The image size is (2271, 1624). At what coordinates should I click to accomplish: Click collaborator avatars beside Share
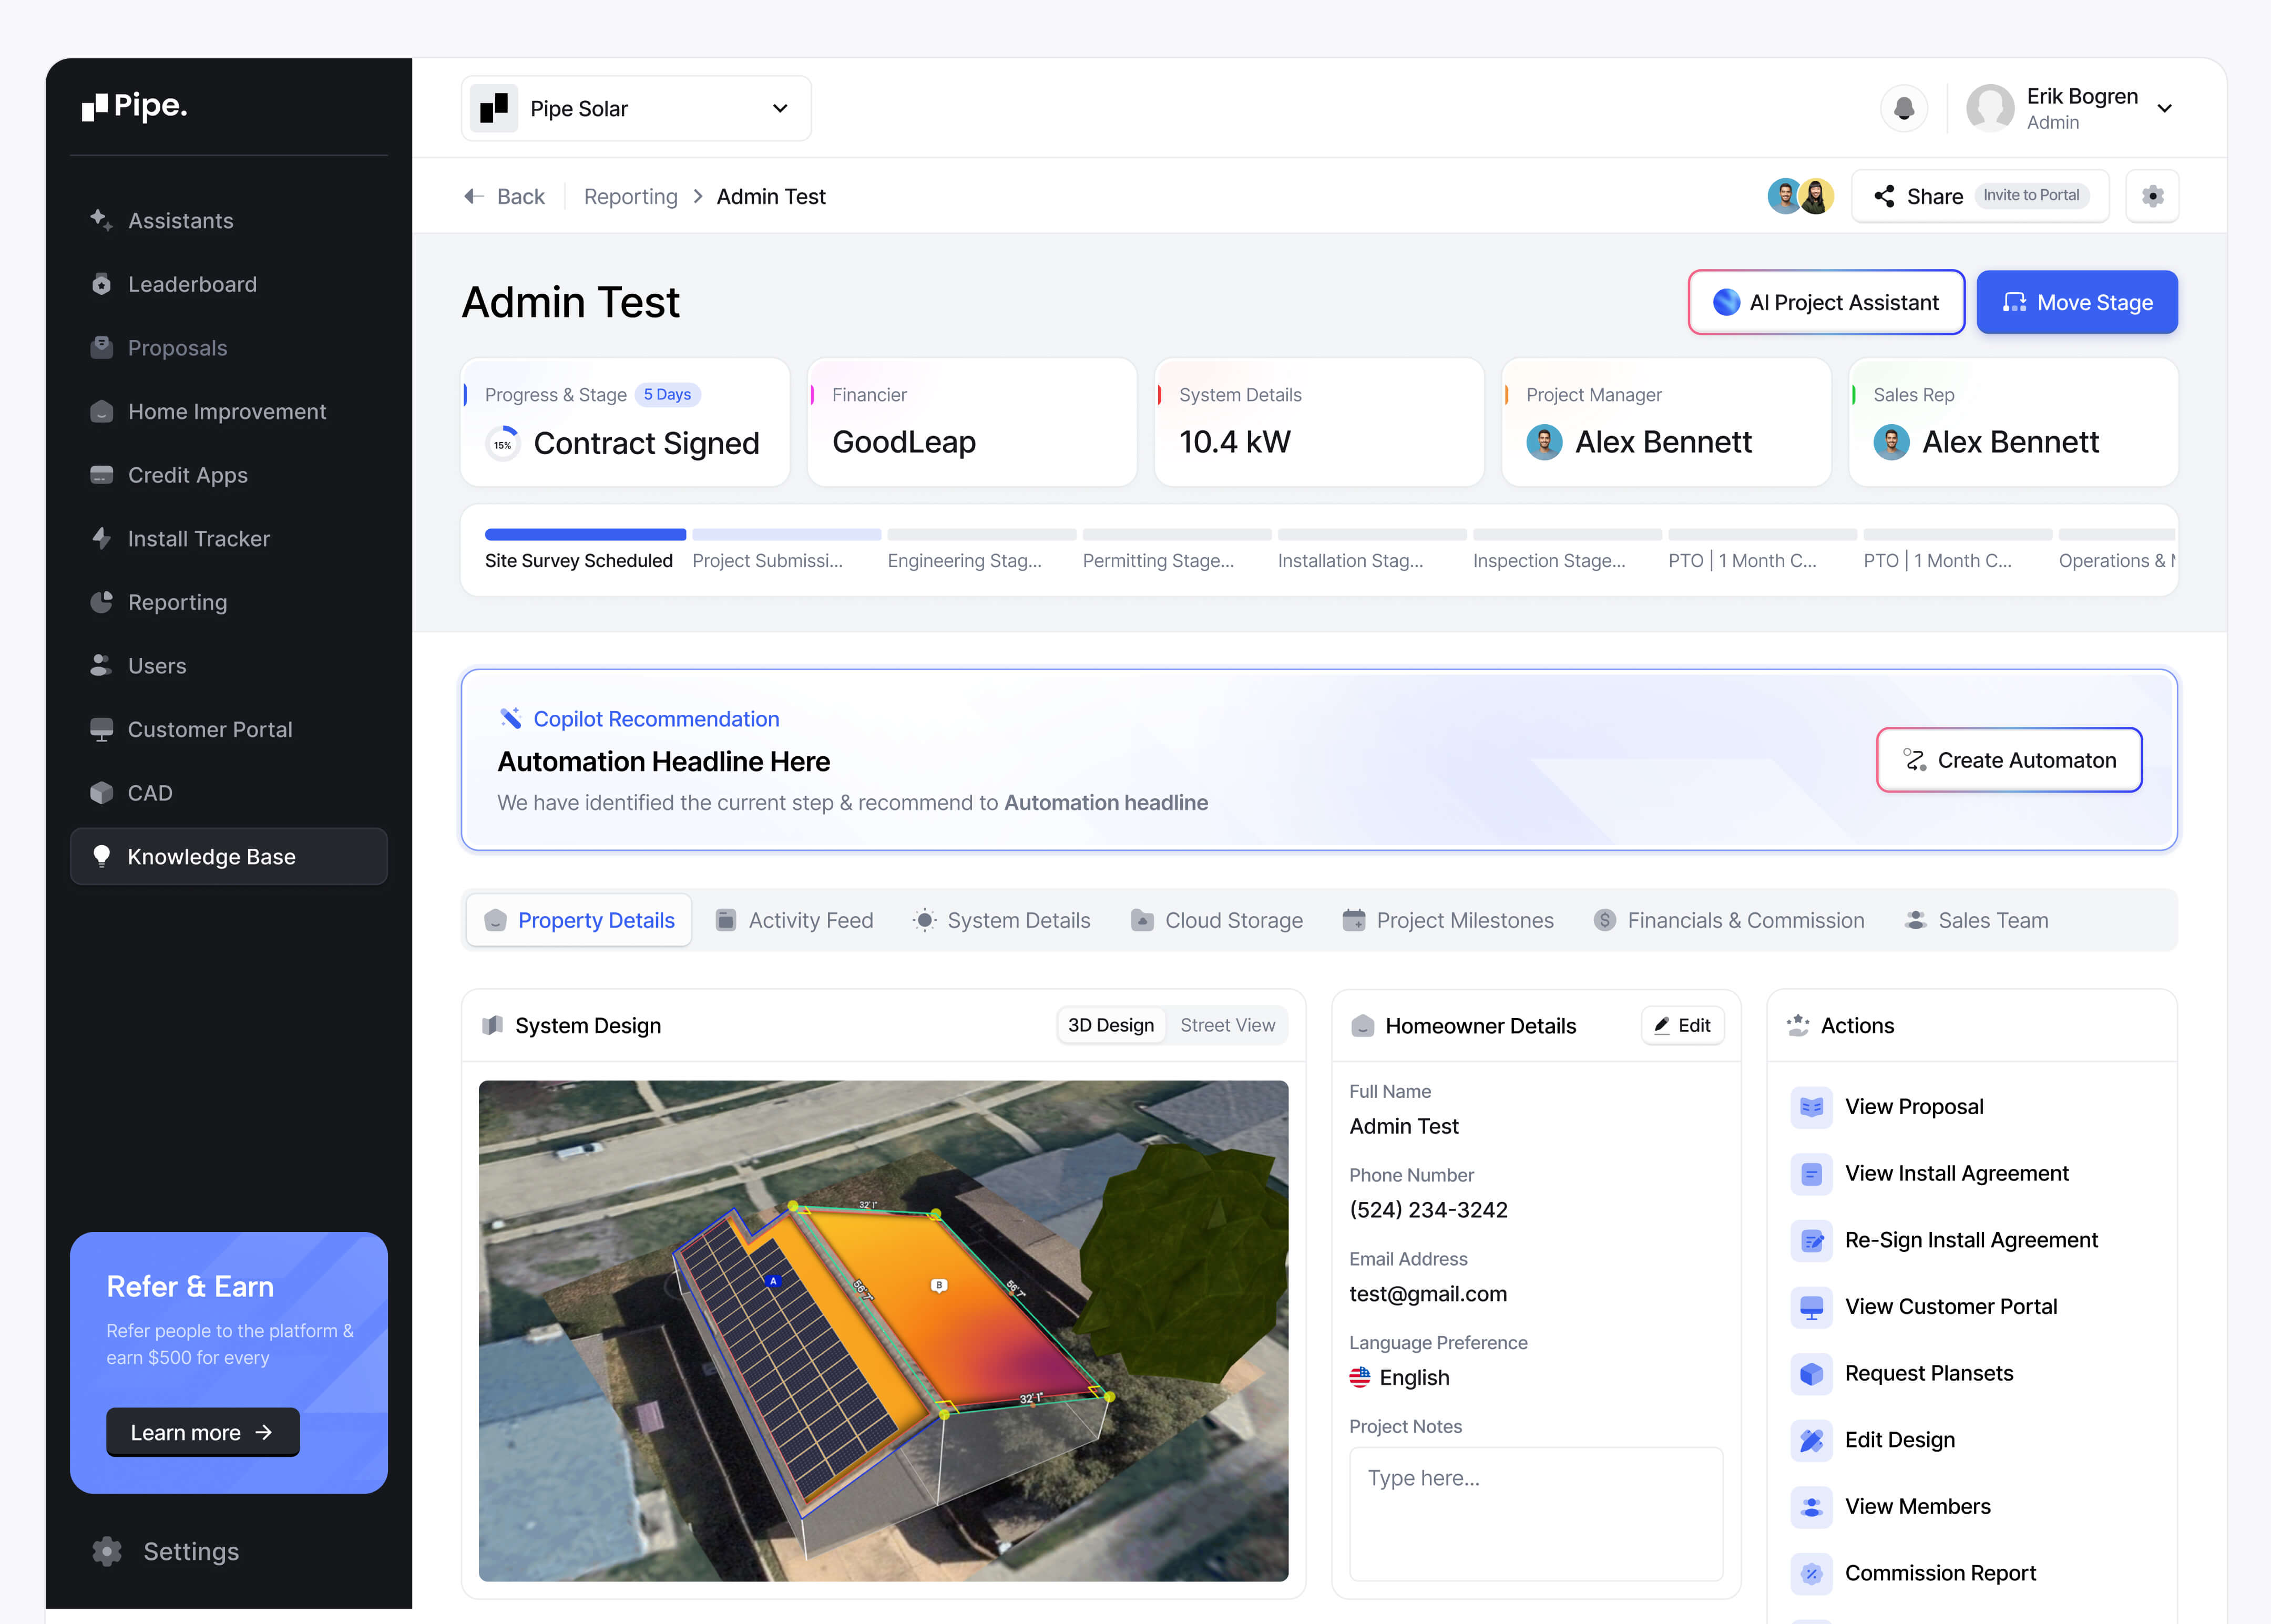(1800, 196)
